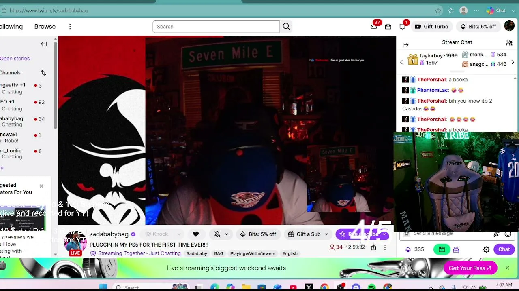The image size is (519, 291).
Task: Click the browser address bar URL
Action: pyautogui.click(x=48, y=11)
